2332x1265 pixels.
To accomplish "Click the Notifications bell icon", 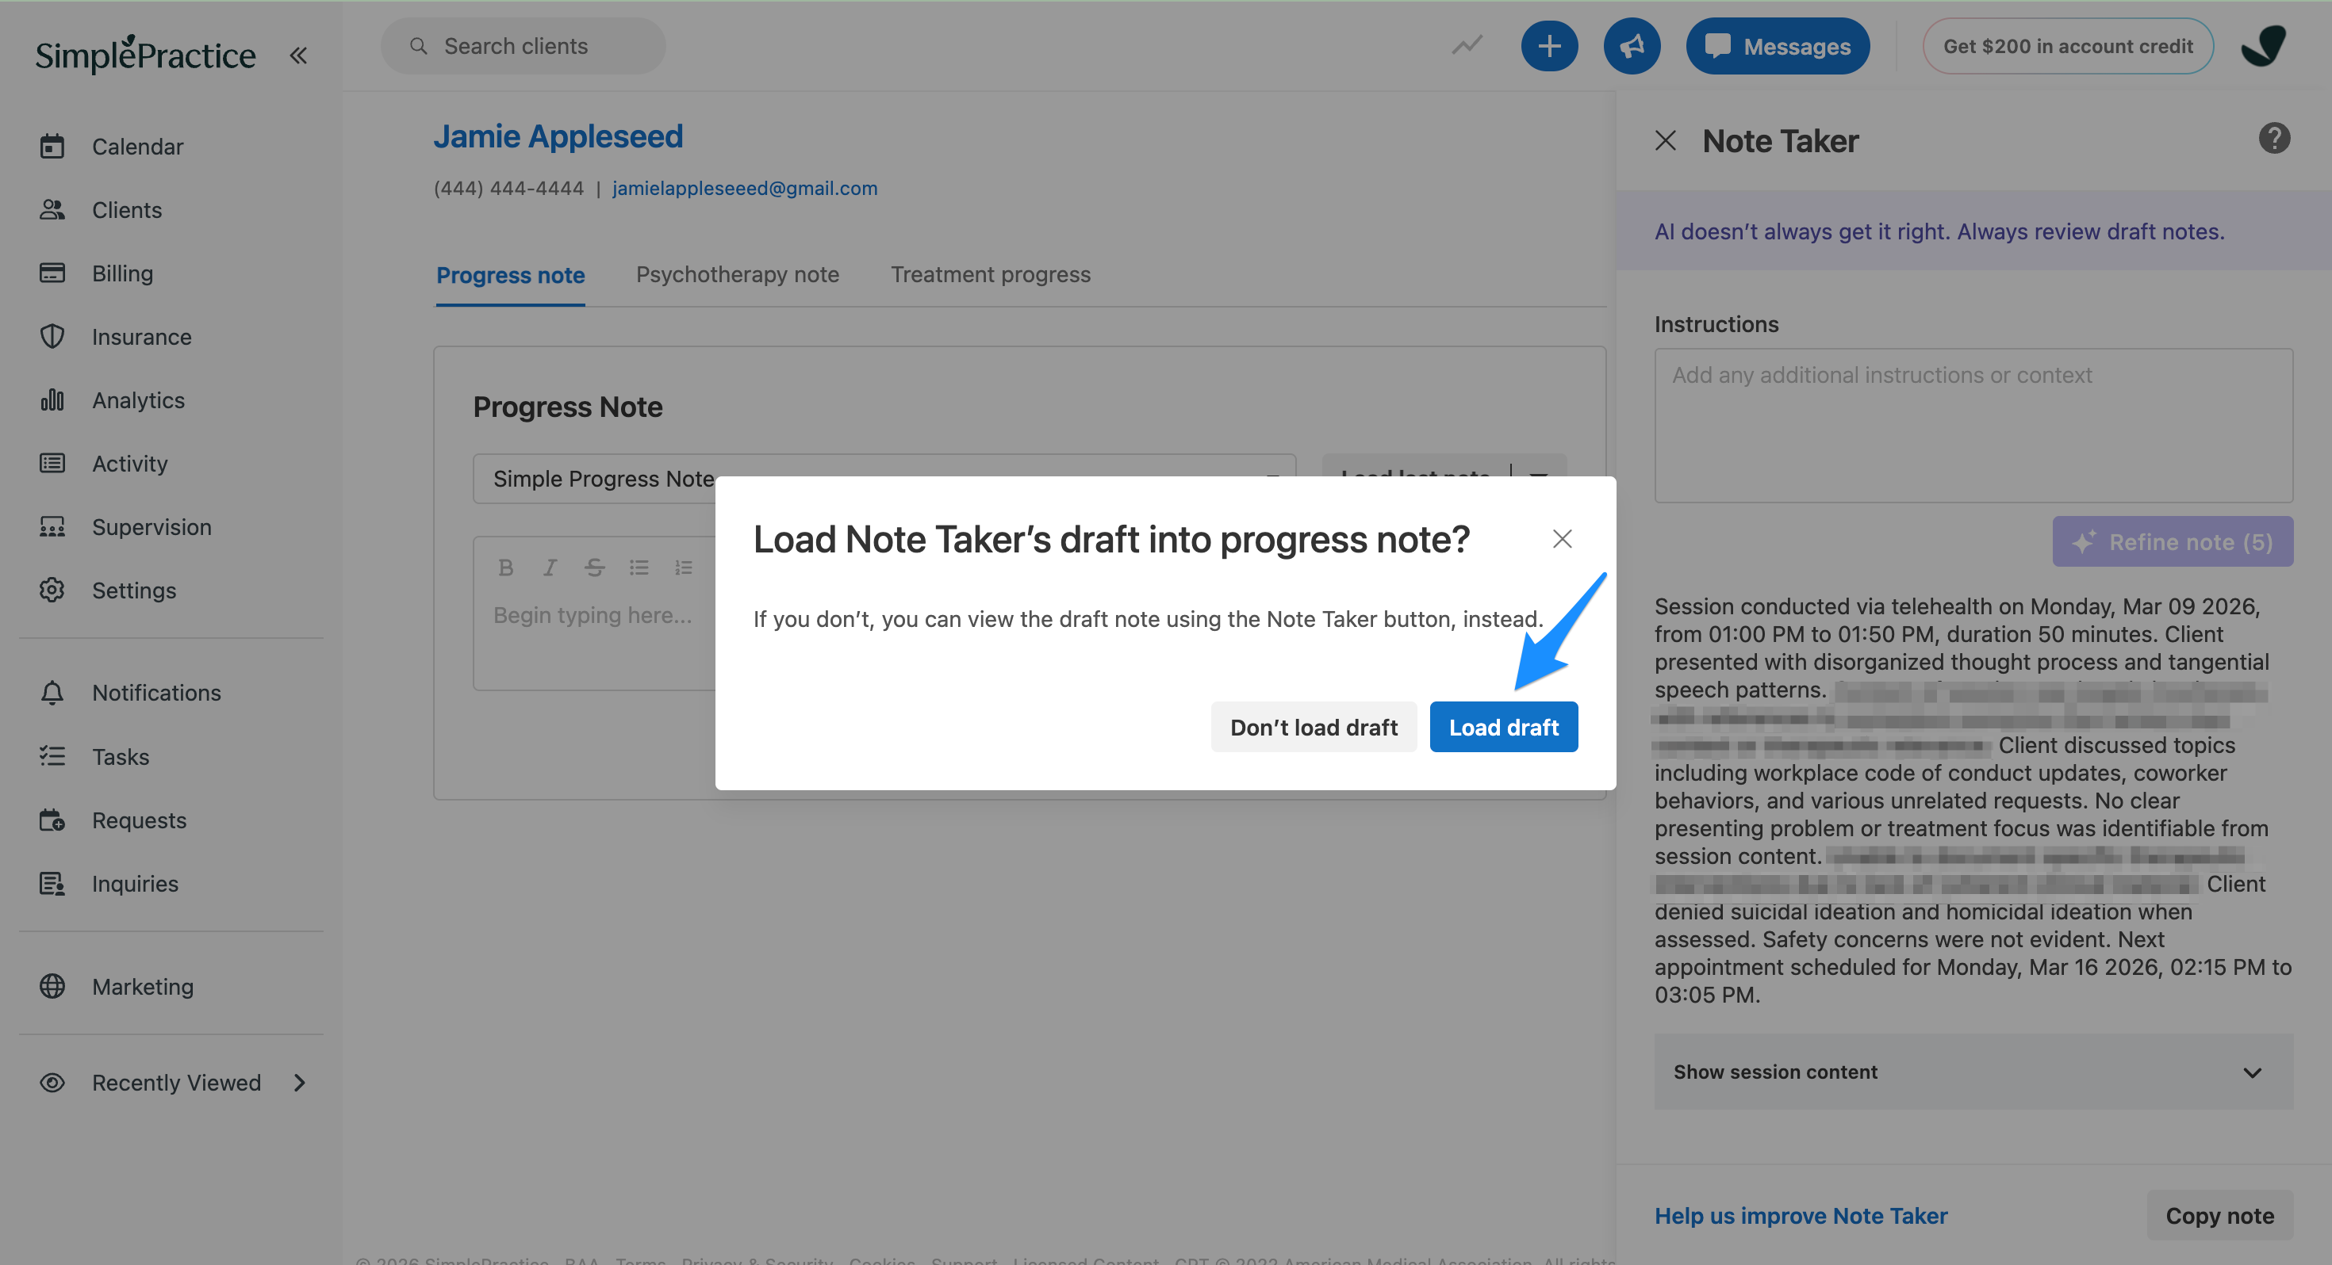I will click(52, 692).
